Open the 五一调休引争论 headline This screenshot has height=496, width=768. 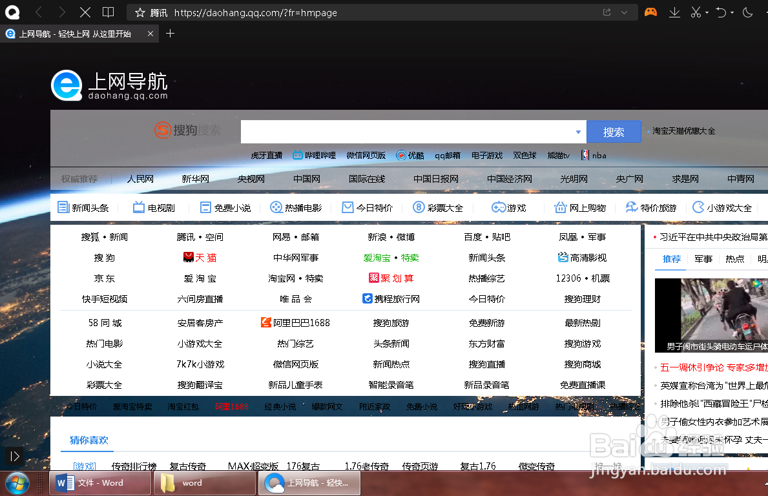click(714, 367)
